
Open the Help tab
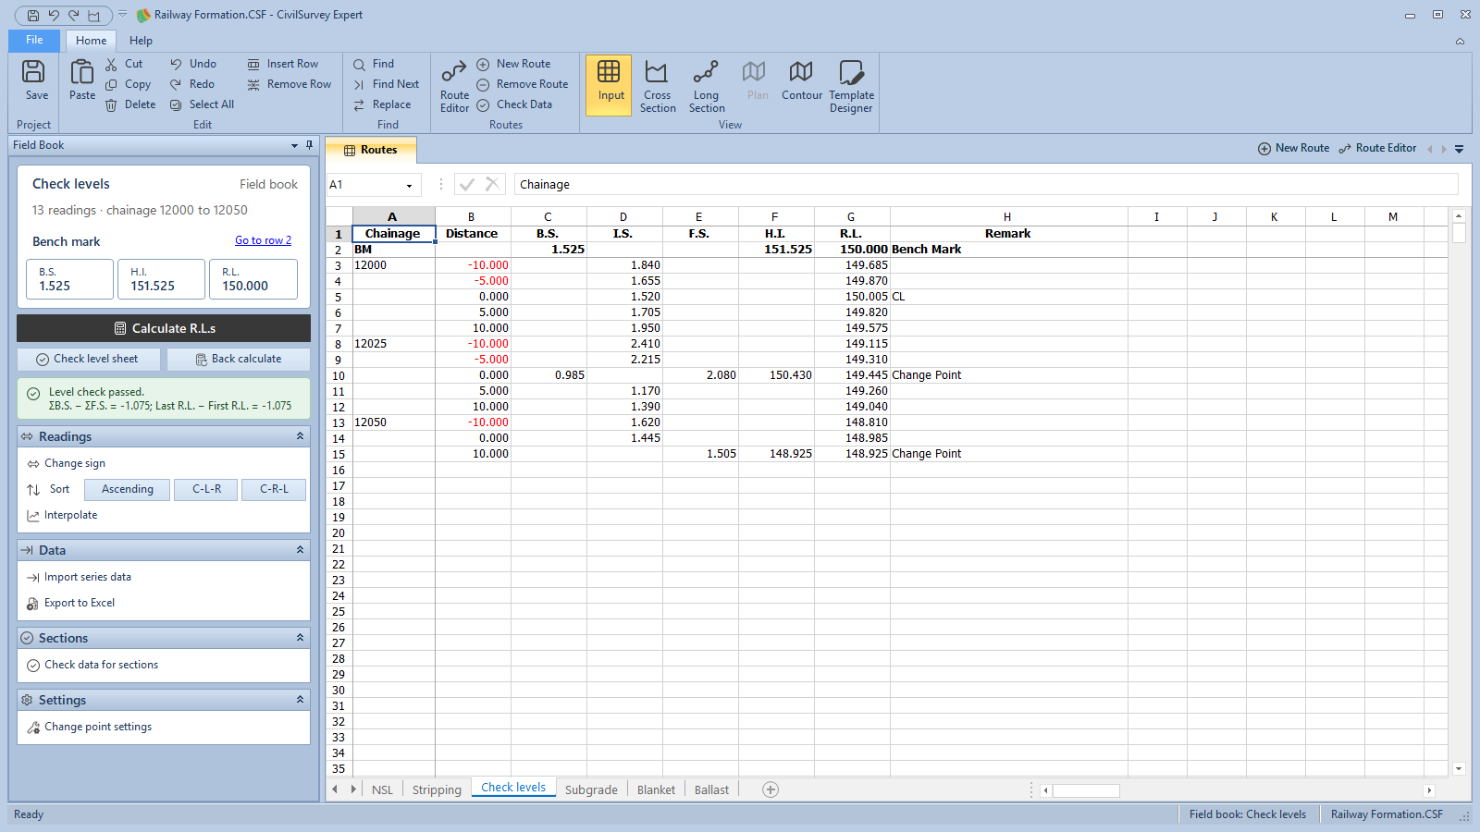[x=141, y=41]
